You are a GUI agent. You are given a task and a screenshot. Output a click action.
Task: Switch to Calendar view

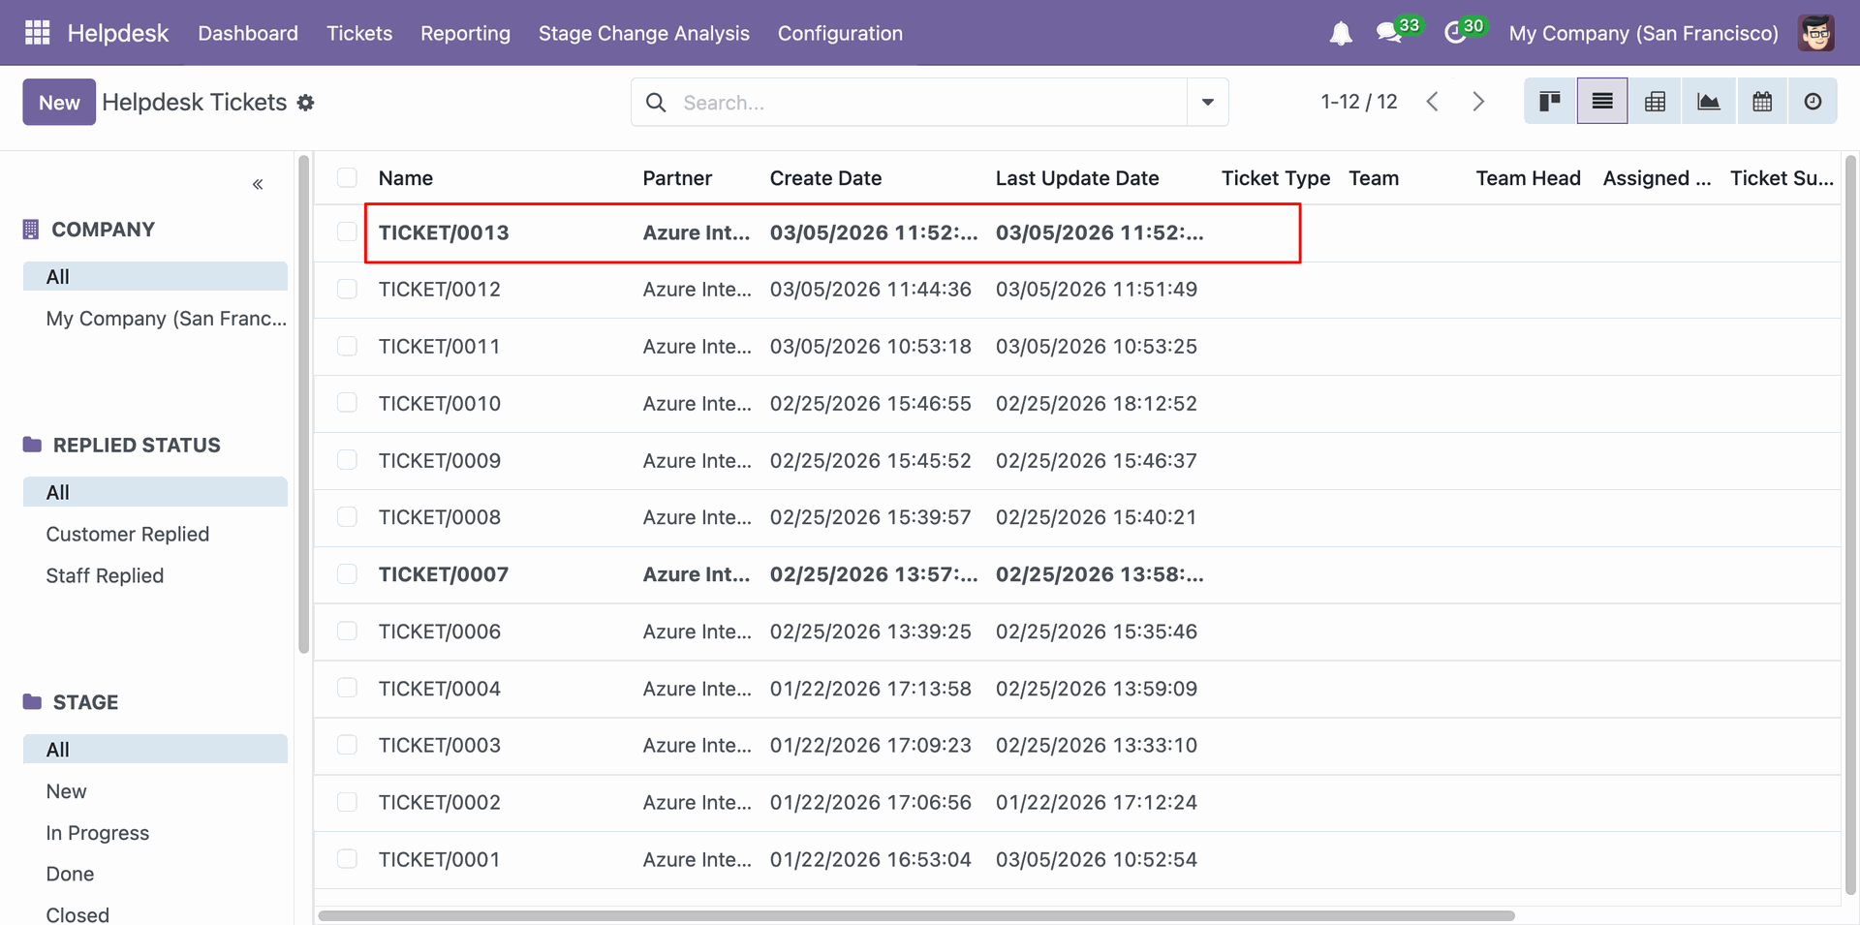1762,102
